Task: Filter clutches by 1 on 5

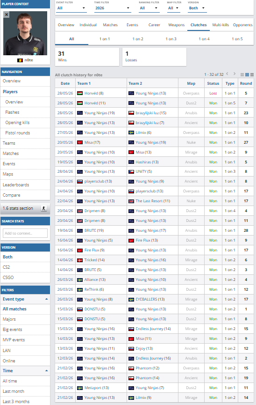Action: pos(237,39)
